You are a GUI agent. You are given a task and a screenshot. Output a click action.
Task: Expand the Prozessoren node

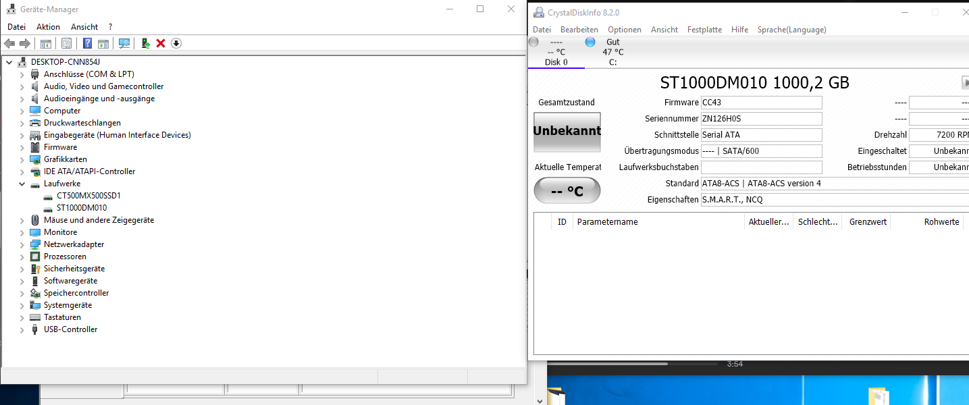[x=22, y=256]
